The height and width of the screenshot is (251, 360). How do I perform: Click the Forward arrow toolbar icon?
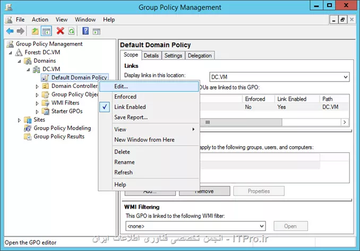(20, 31)
